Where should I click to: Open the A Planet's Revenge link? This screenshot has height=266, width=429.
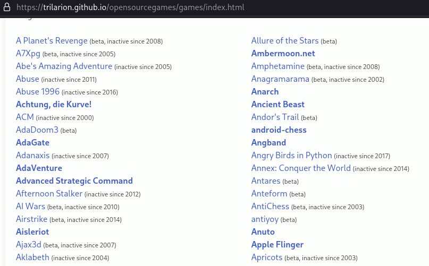(x=52, y=41)
